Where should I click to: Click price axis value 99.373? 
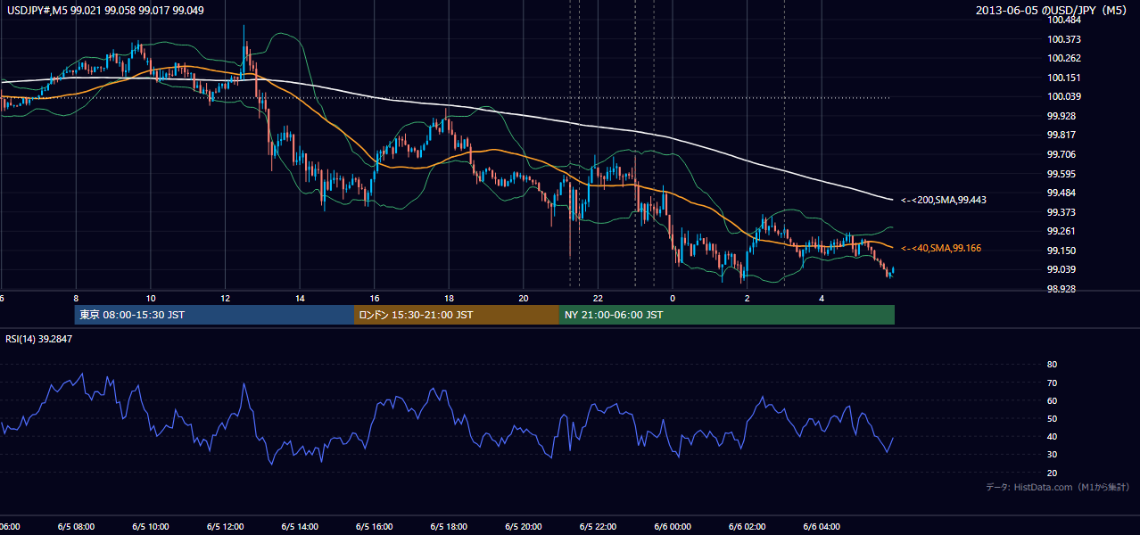[x=1062, y=212]
